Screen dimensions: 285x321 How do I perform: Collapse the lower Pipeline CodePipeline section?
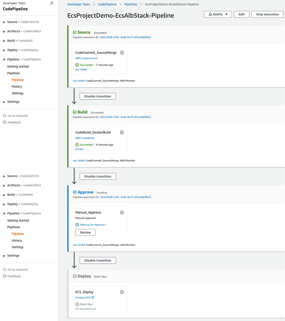4,213
